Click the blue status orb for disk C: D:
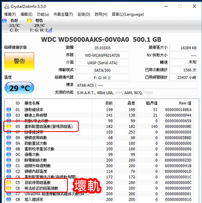 (4, 21)
